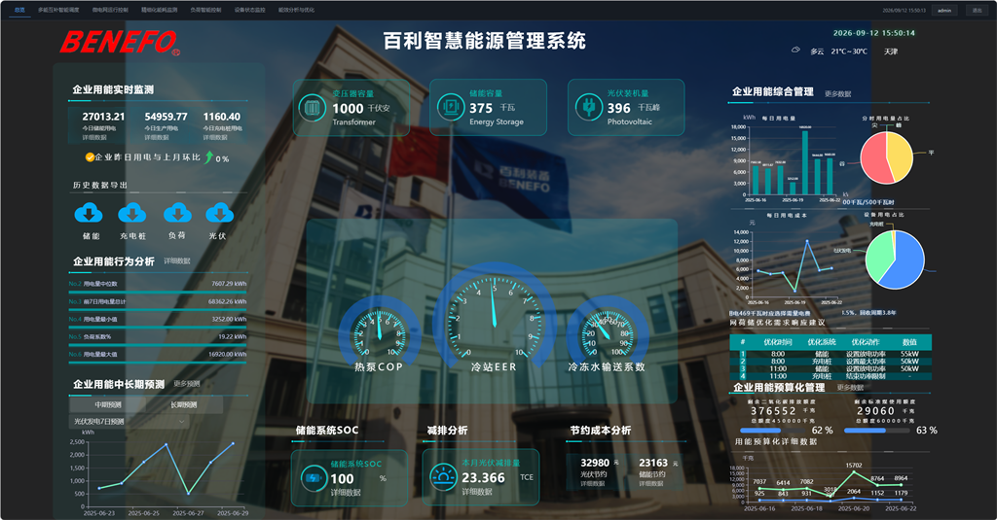
Task: Select the 中期预测 forecast tab
Action: [108, 404]
